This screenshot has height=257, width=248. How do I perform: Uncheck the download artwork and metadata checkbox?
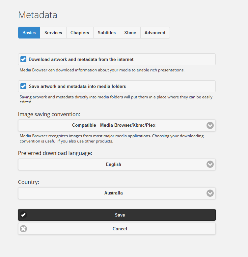(23, 59)
